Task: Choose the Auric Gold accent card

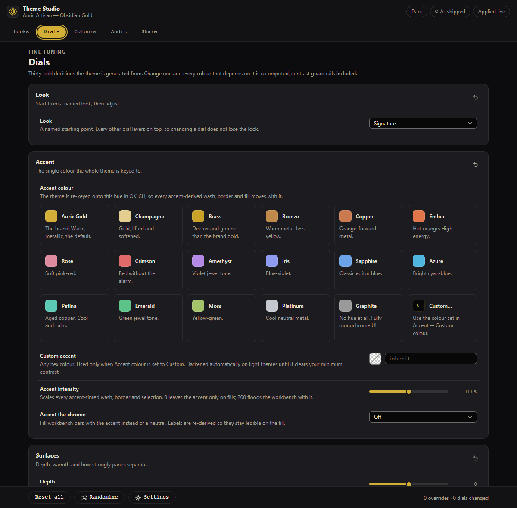Action: (75, 225)
